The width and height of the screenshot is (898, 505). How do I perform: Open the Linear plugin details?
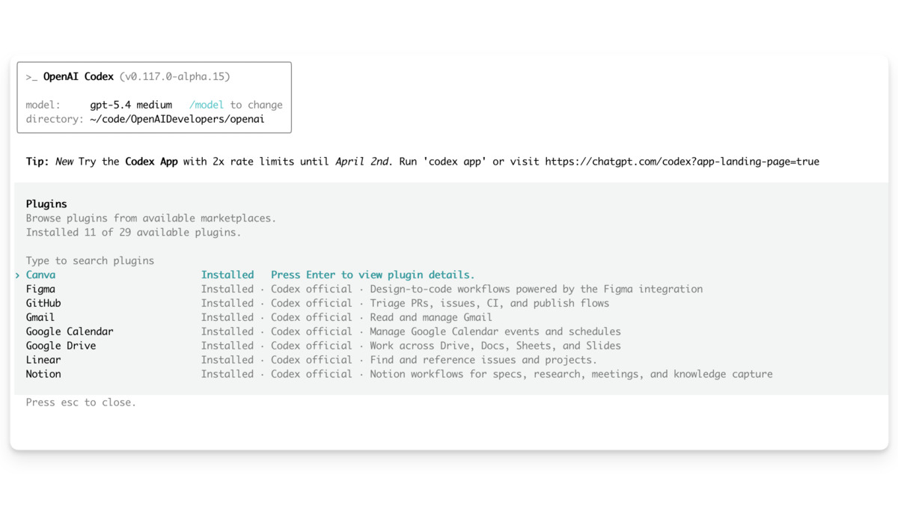pos(43,360)
